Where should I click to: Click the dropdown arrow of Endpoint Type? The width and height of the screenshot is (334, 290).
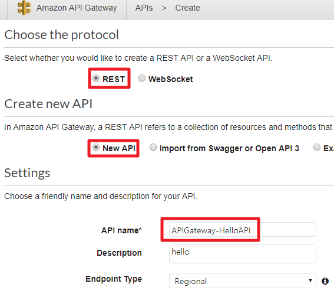[310, 281]
